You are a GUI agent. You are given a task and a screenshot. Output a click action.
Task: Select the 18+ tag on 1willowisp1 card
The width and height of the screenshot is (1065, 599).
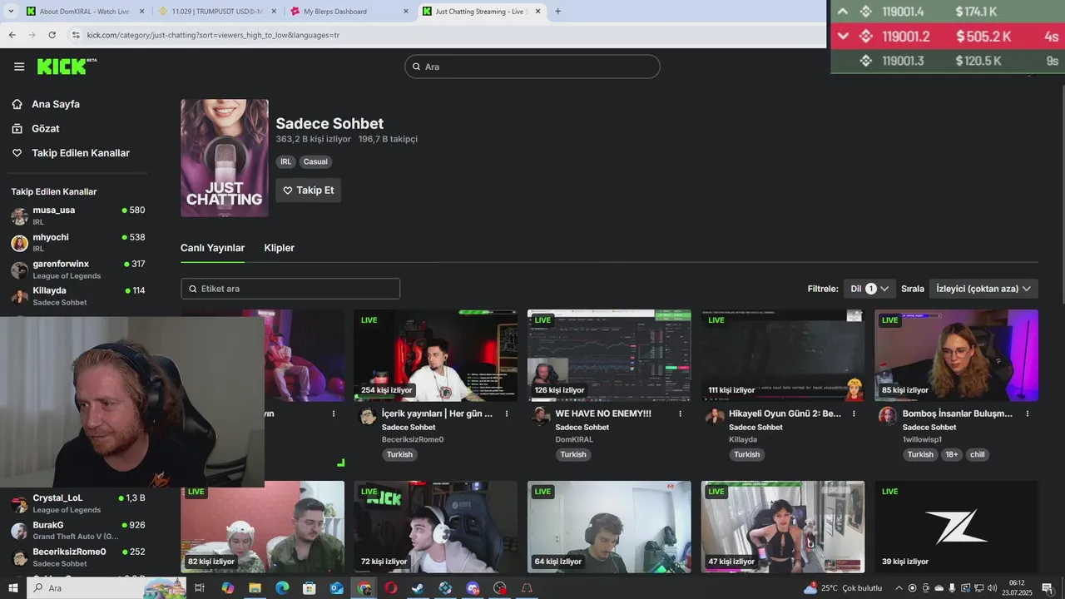(x=952, y=455)
